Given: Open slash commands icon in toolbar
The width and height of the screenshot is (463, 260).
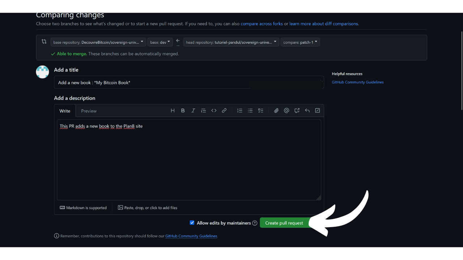Looking at the screenshot, I should click(x=318, y=110).
